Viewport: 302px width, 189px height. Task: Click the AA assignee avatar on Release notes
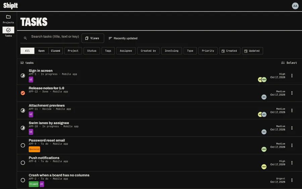tap(264, 97)
